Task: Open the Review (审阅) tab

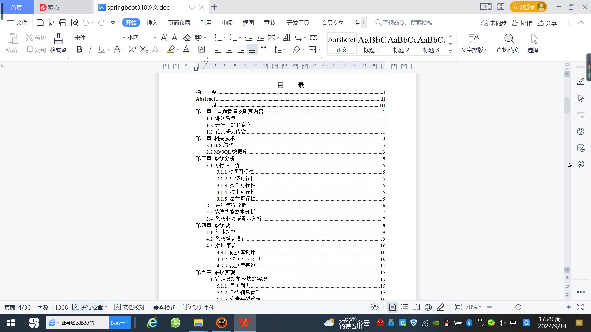Action: coord(227,22)
